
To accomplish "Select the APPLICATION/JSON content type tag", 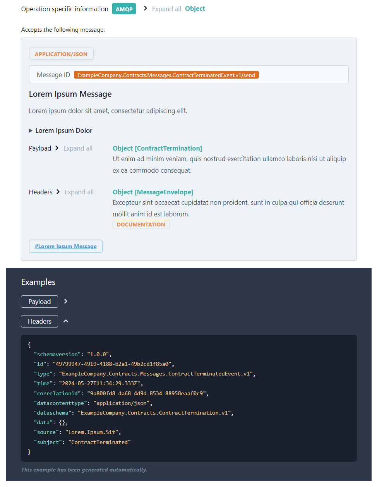I will point(61,54).
